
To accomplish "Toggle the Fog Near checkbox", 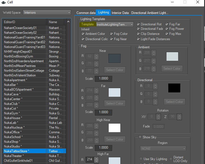I will pyautogui.click(x=111, y=39).
